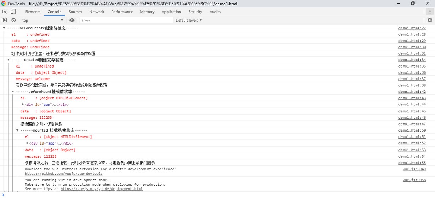435x198 pixels.
Task: Expand the div#app node under beforeMount
Action: [x=23, y=104]
